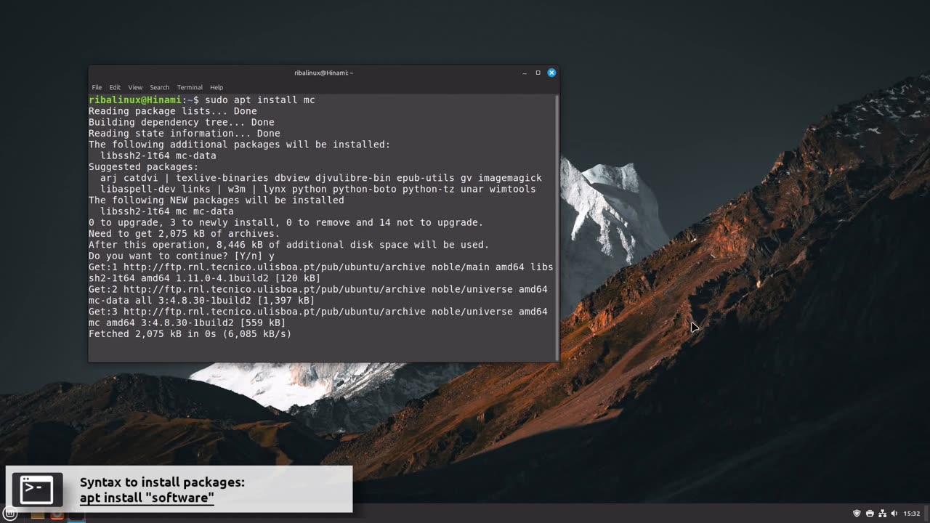Click the show desktop strip in panel
Viewport: 930px width, 523px height.
[927, 514]
